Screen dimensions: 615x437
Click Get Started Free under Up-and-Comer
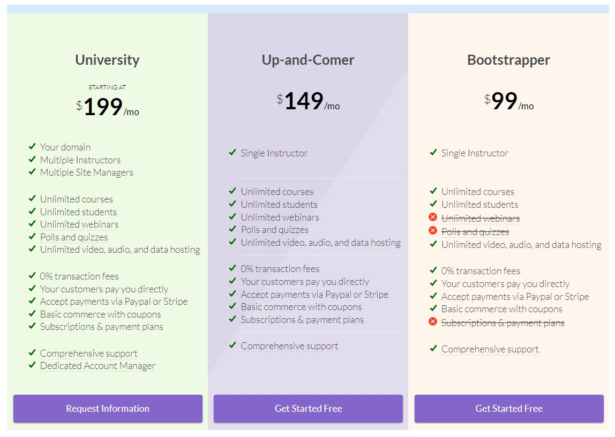[x=308, y=409]
